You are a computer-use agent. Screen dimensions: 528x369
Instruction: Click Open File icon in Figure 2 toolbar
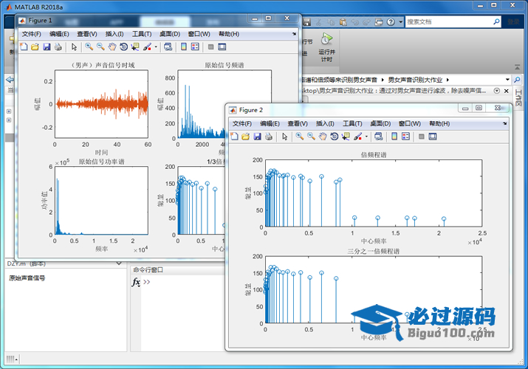click(246, 137)
